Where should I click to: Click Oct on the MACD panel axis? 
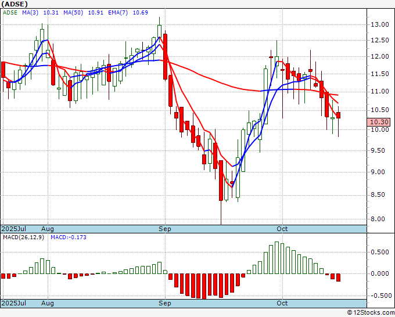click(282, 303)
